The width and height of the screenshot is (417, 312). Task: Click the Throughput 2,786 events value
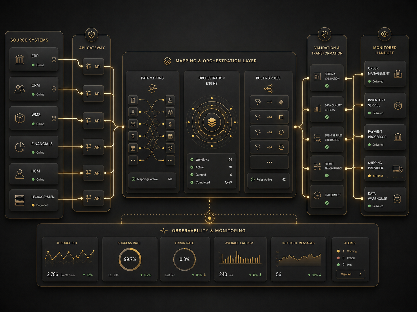52,275
